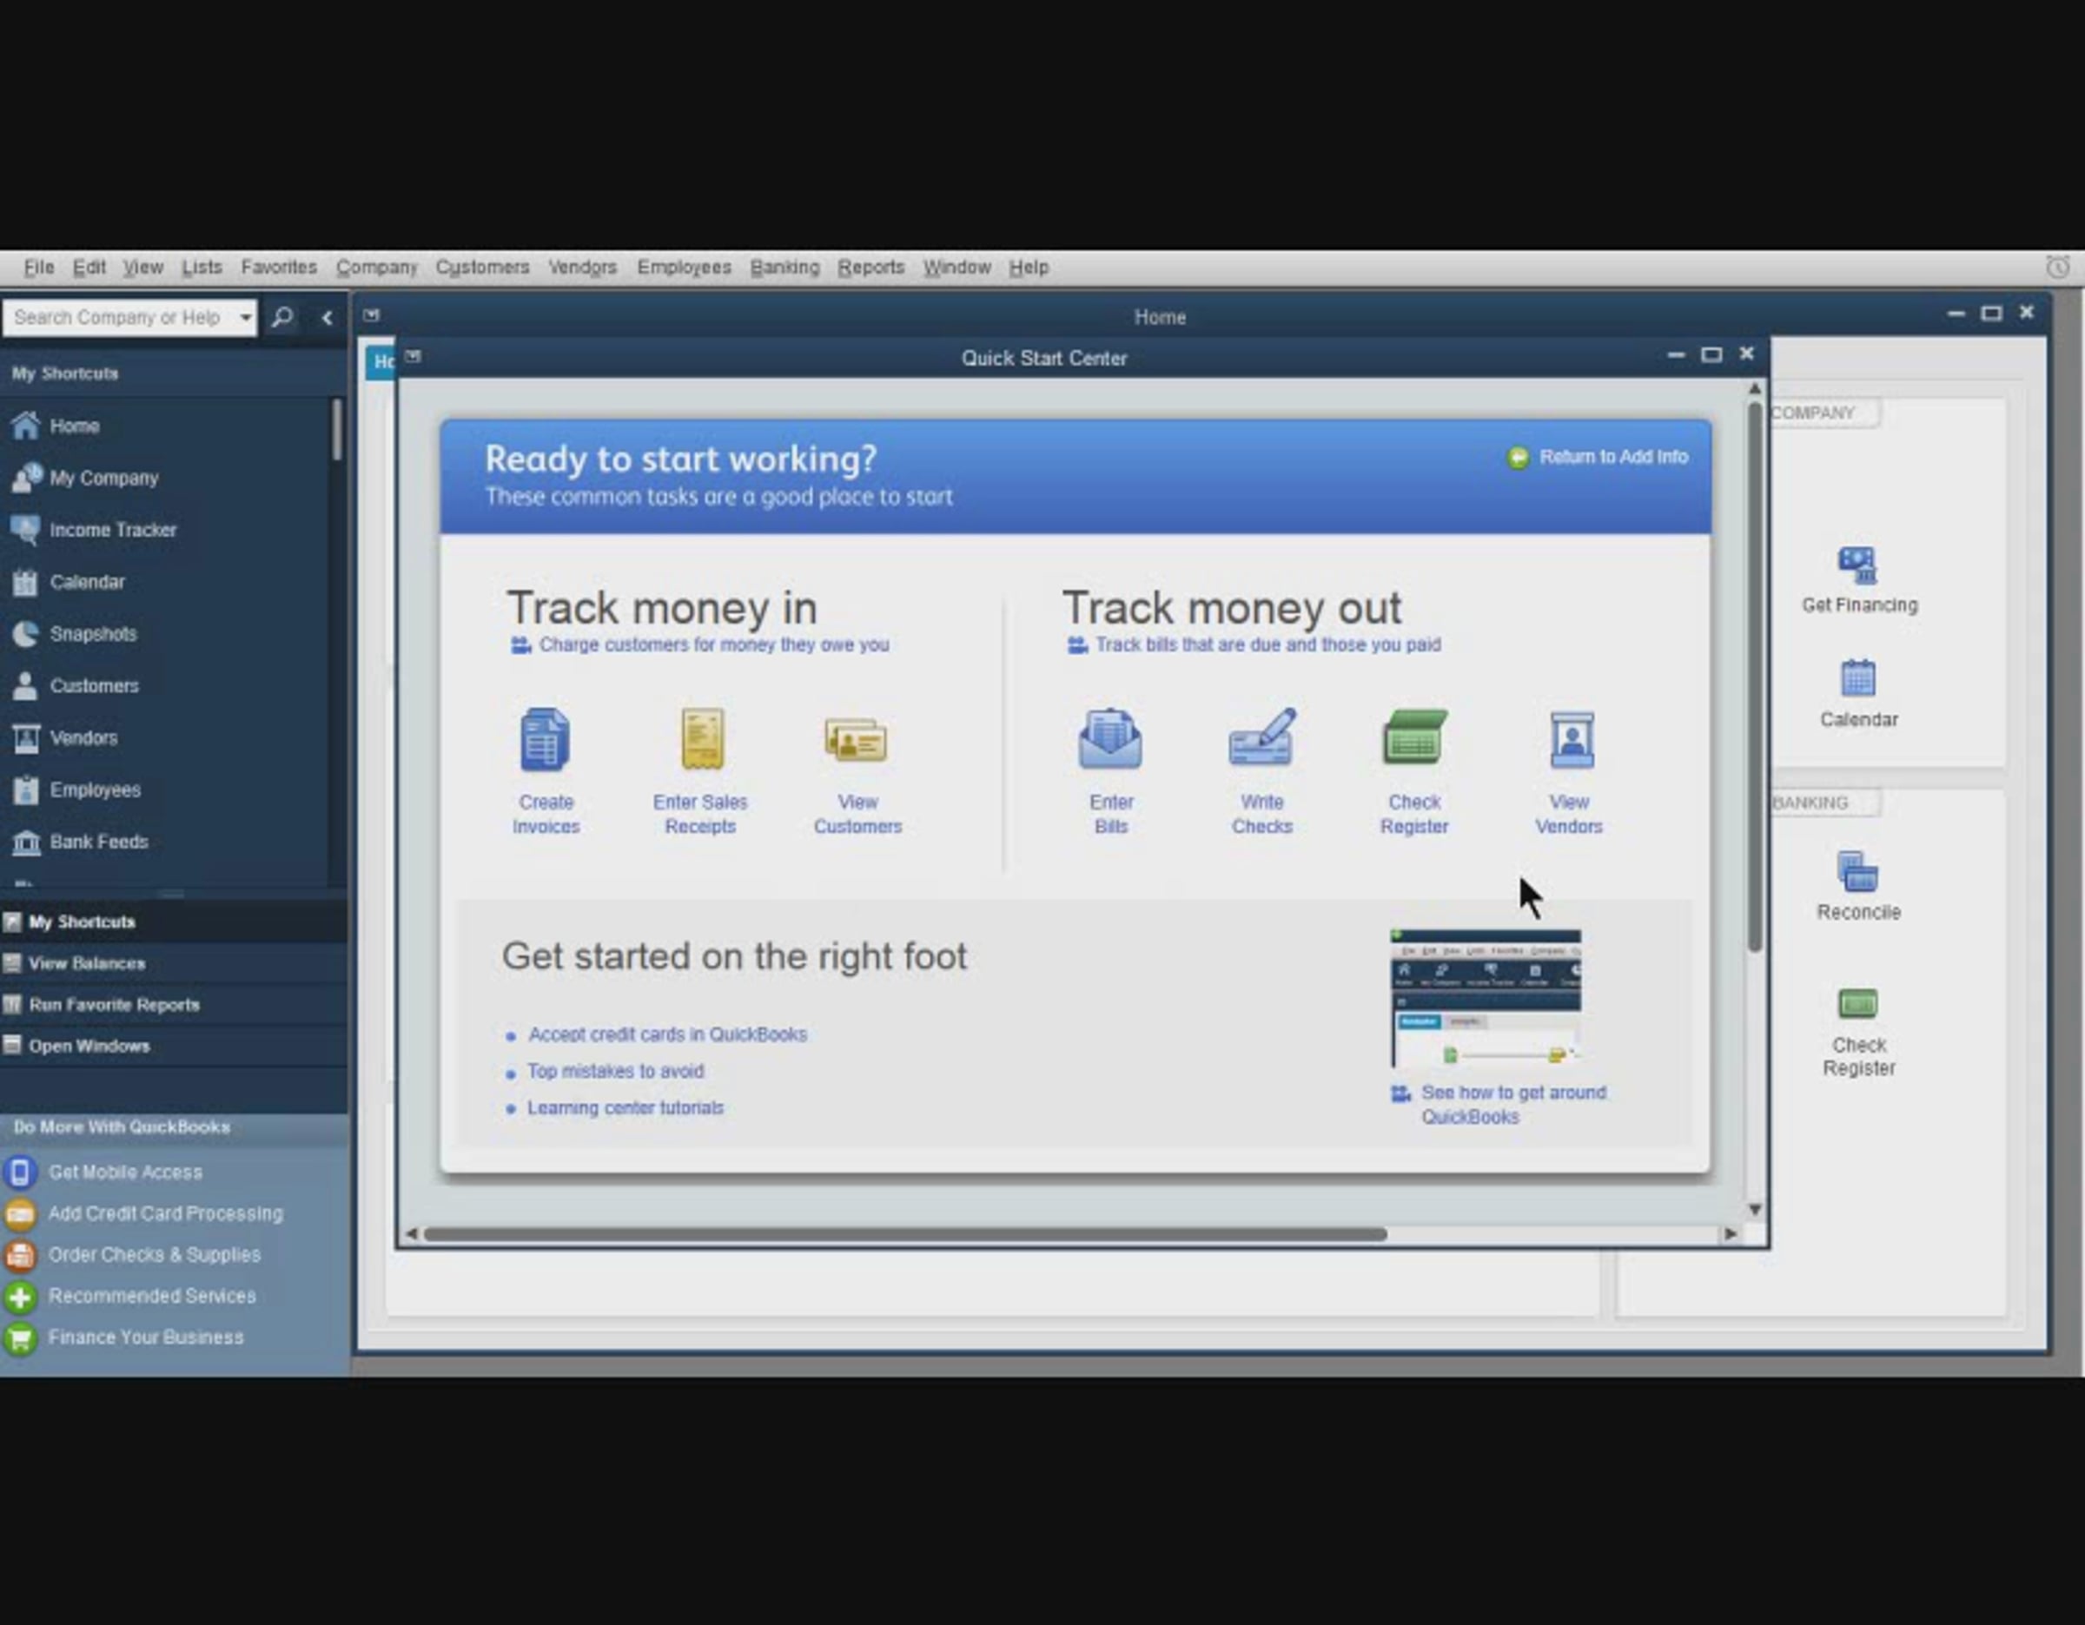Viewport: 2085px width, 1625px height.
Task: Open Income Tracker in the sidebar
Action: point(113,530)
